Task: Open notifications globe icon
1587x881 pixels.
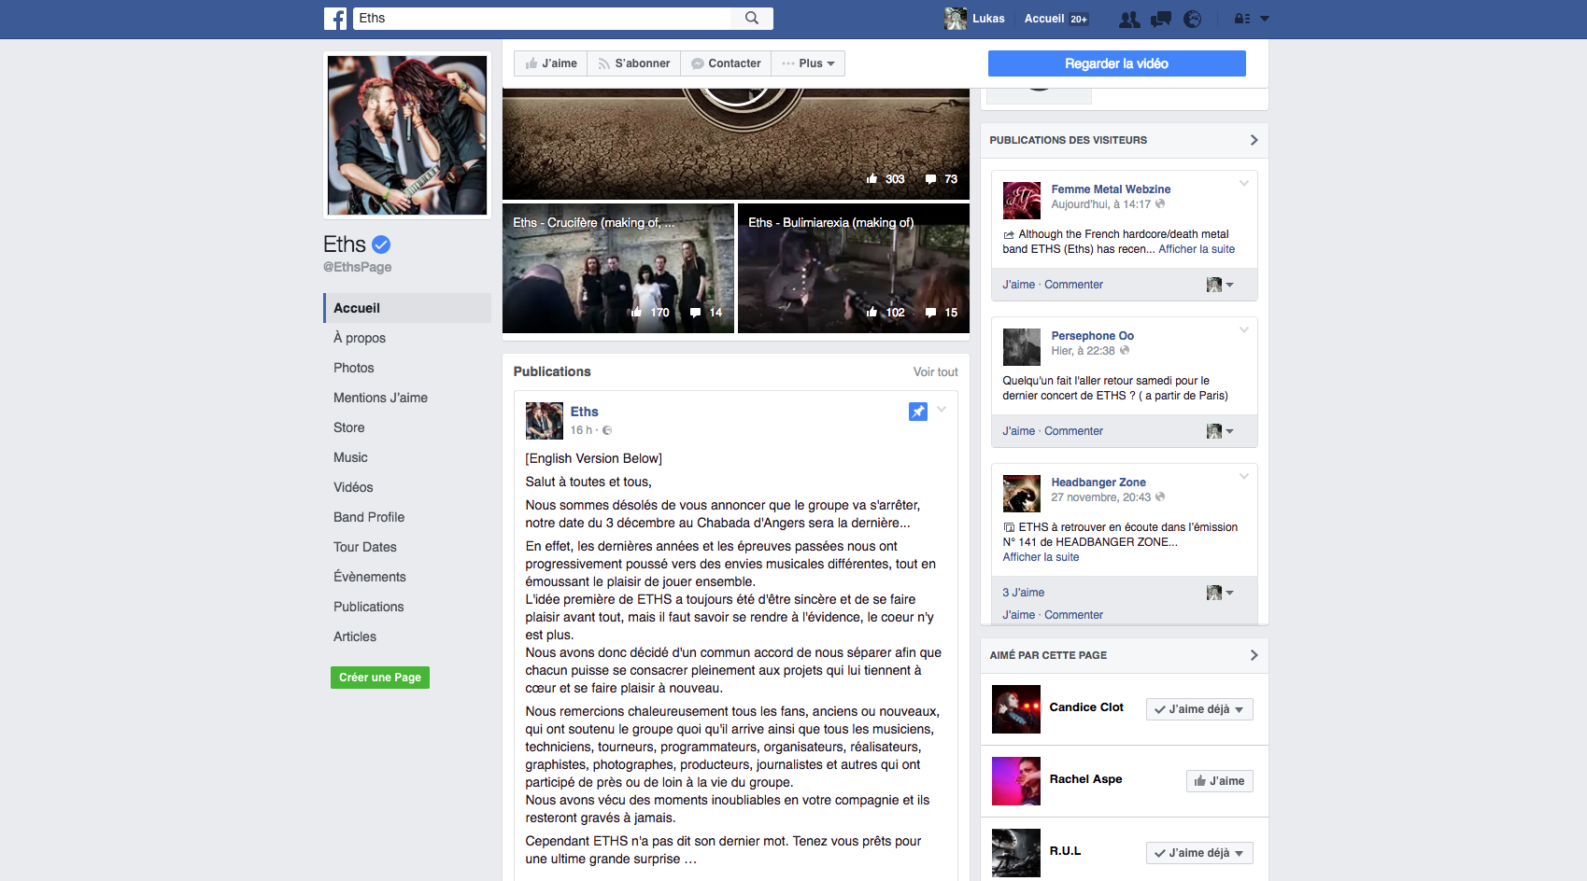Action: (x=1192, y=19)
